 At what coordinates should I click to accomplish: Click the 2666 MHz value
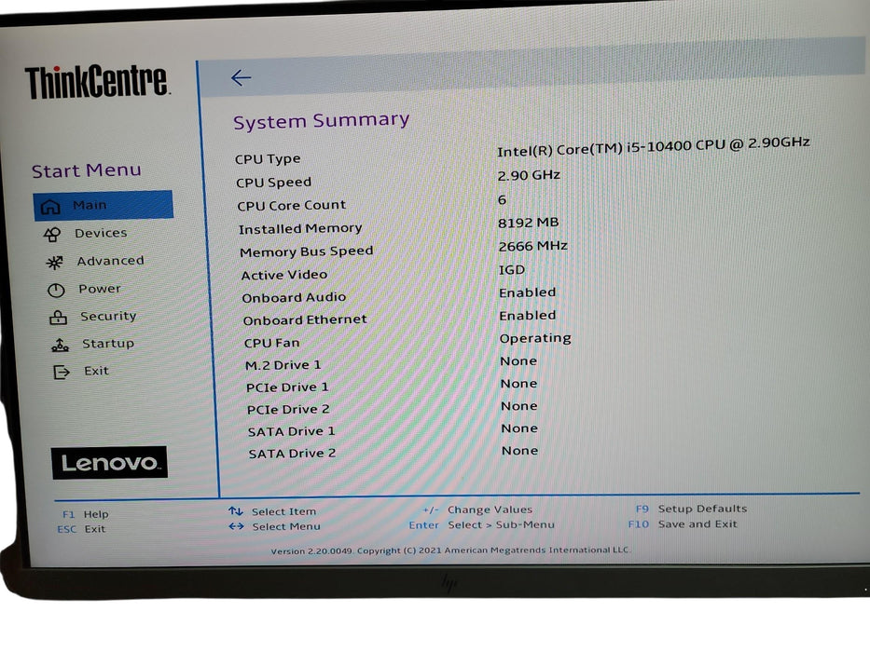532,246
